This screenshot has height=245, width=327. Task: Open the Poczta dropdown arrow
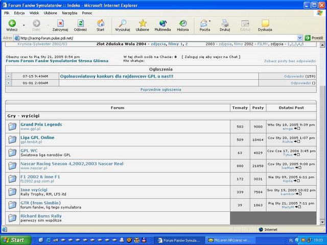(x=209, y=21)
